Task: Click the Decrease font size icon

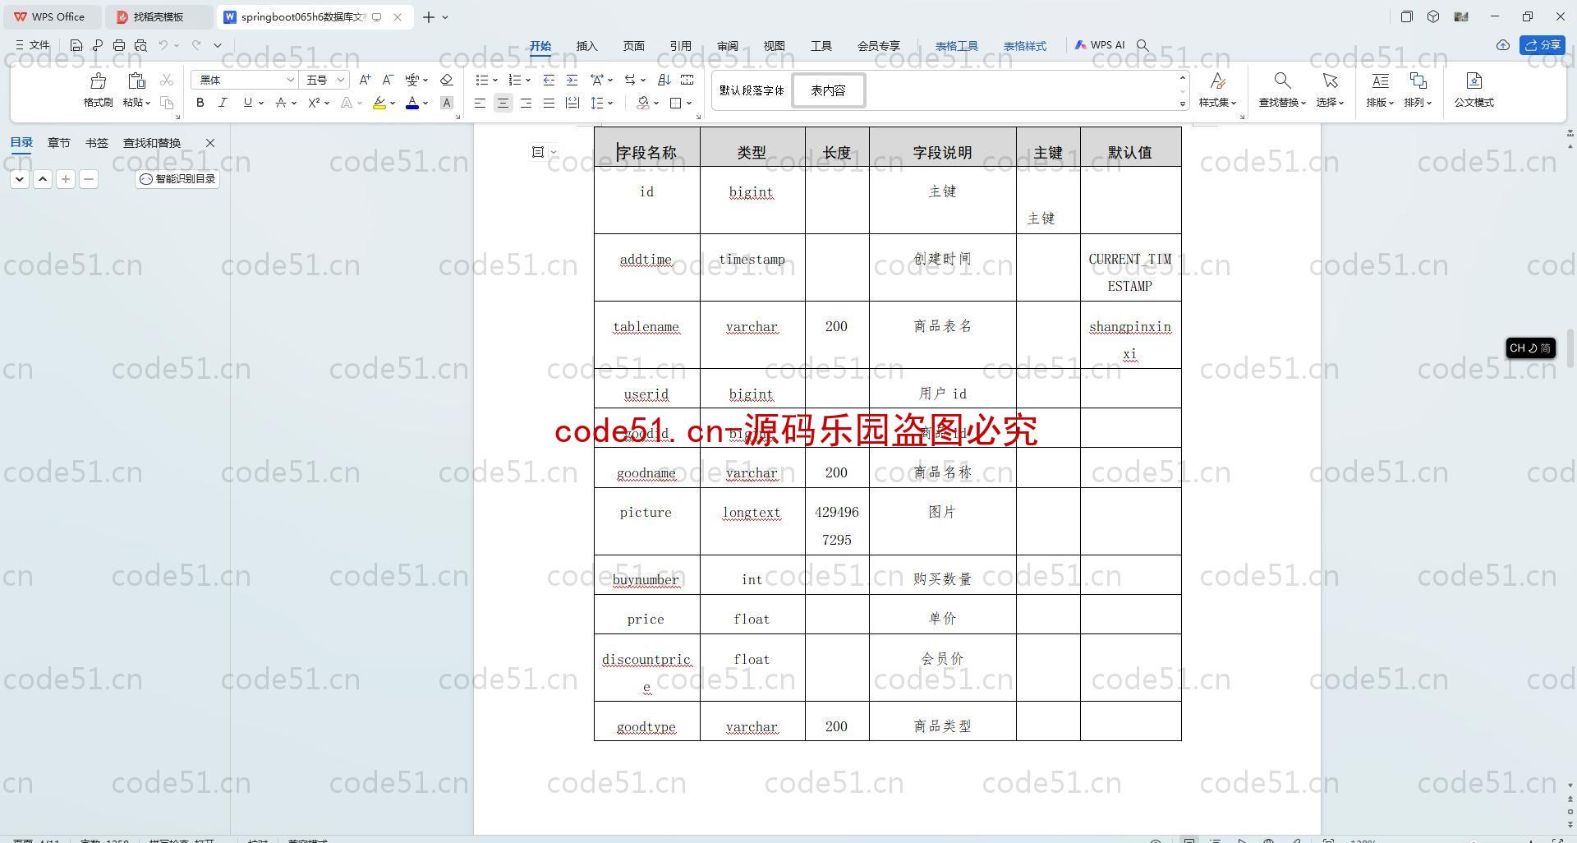Action: coord(388,80)
